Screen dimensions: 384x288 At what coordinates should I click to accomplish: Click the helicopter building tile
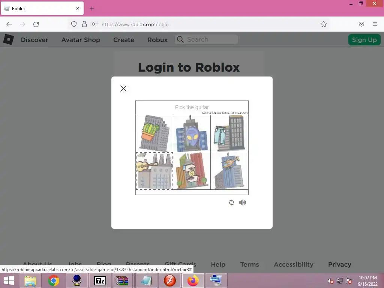[229, 171]
